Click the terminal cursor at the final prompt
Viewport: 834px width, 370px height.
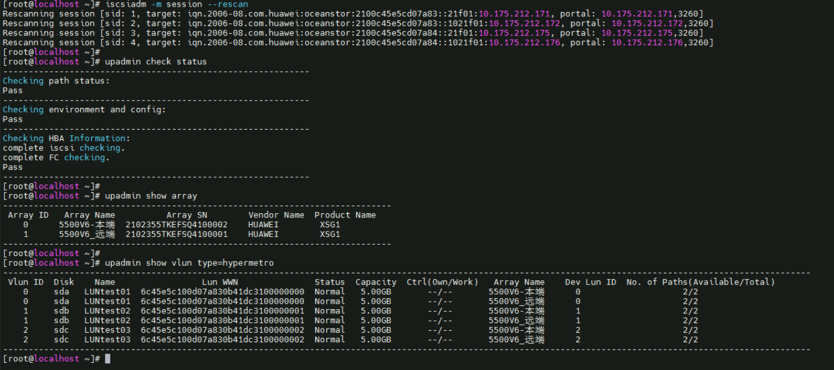108,359
